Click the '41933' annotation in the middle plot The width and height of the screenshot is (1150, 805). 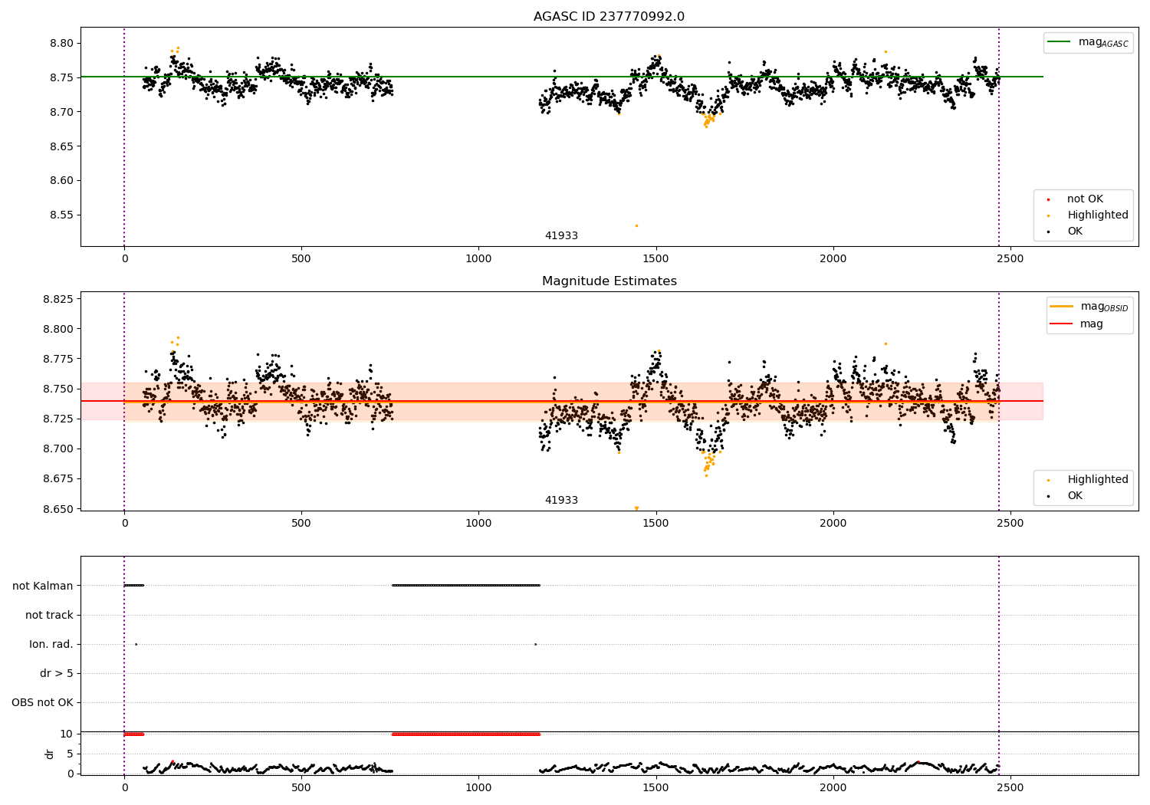tap(561, 501)
